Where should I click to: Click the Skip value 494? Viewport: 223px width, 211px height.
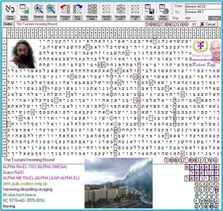click(188, 19)
